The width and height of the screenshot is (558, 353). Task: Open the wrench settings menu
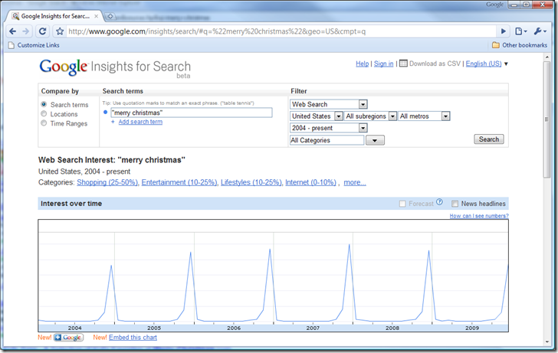pyautogui.click(x=540, y=31)
